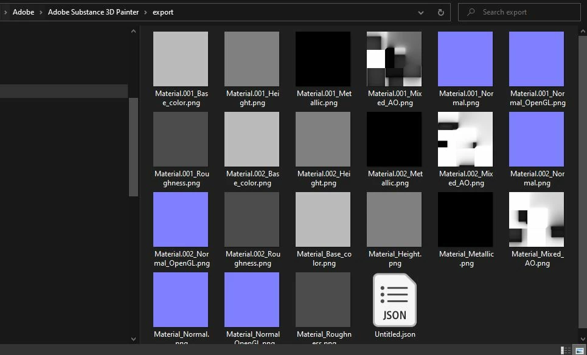Select Material.001_Roughness.png thumbnail
This screenshot has width=587, height=355.
pyautogui.click(x=181, y=139)
